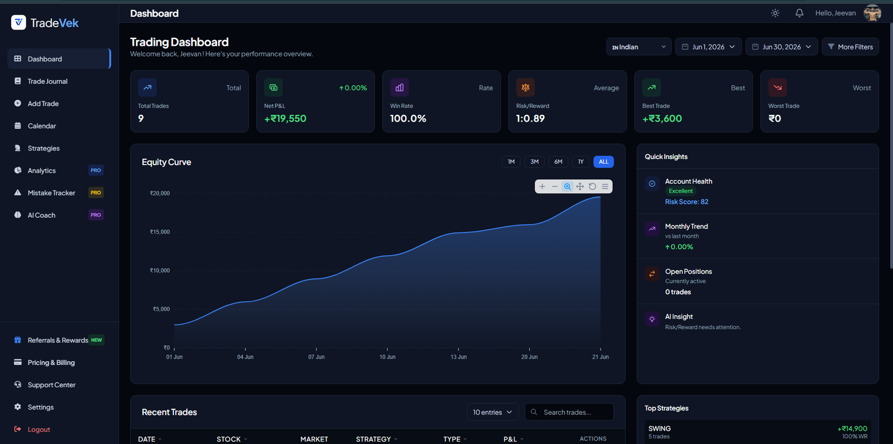Open user profile avatar
Viewport: 893px width, 444px height.
(x=872, y=13)
